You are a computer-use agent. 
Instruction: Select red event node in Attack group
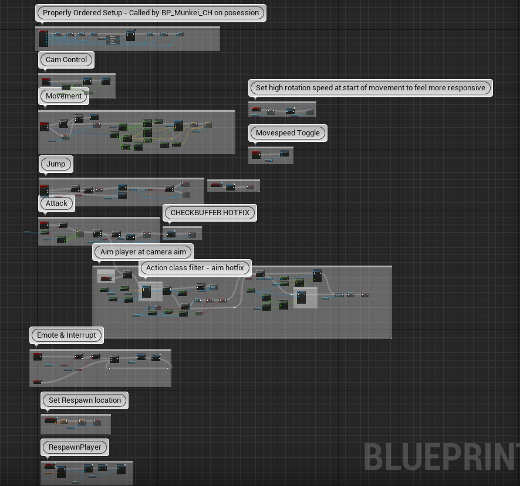click(x=44, y=225)
